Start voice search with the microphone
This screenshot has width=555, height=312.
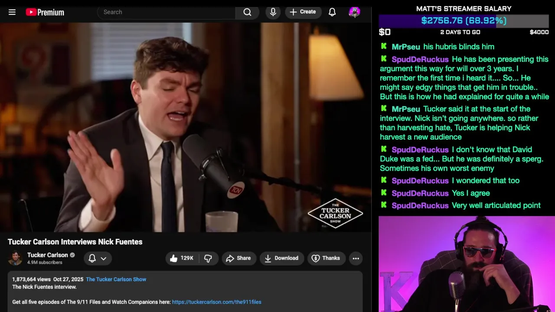point(273,12)
